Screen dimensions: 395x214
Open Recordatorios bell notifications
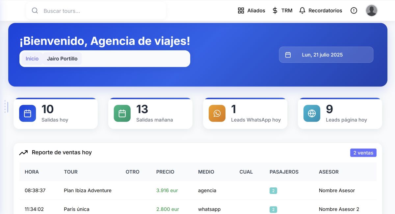(x=321, y=11)
